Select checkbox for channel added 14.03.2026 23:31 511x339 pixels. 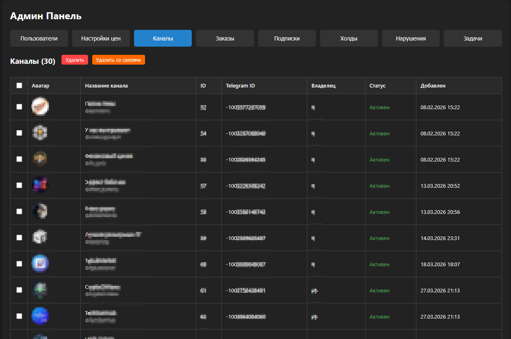(19, 238)
